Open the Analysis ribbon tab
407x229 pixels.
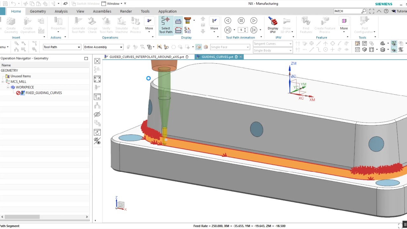(x=61, y=11)
